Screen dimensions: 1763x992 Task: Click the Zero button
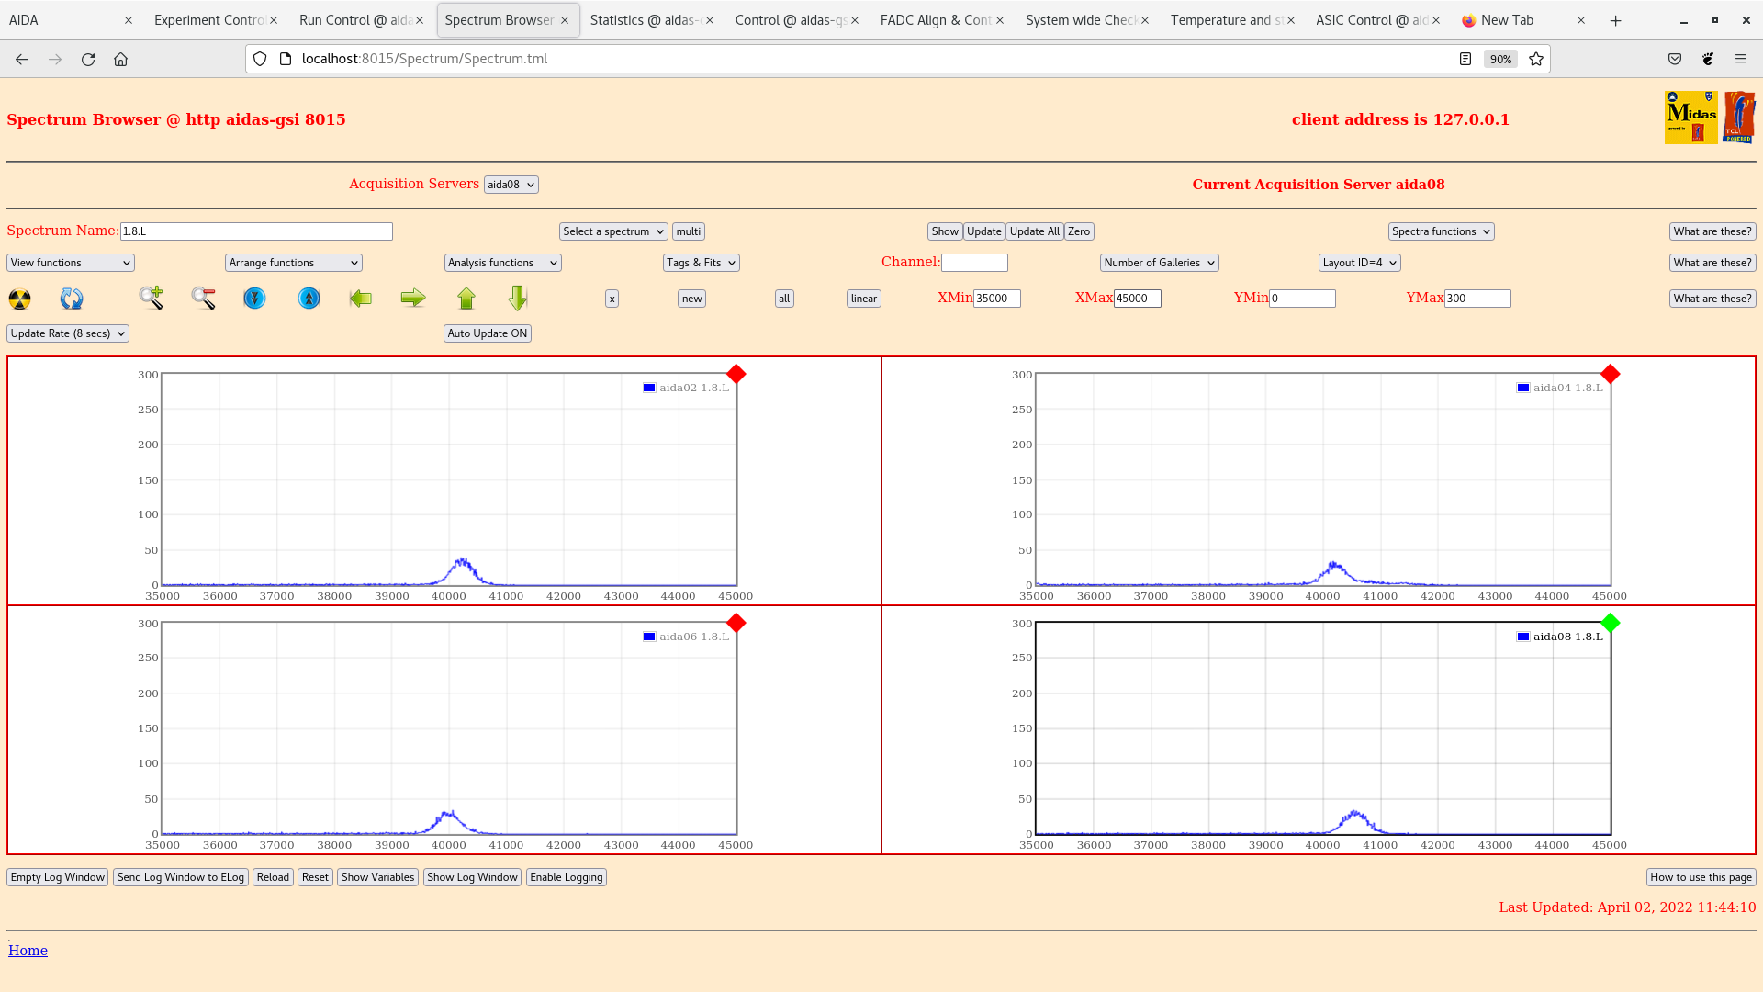[1079, 231]
